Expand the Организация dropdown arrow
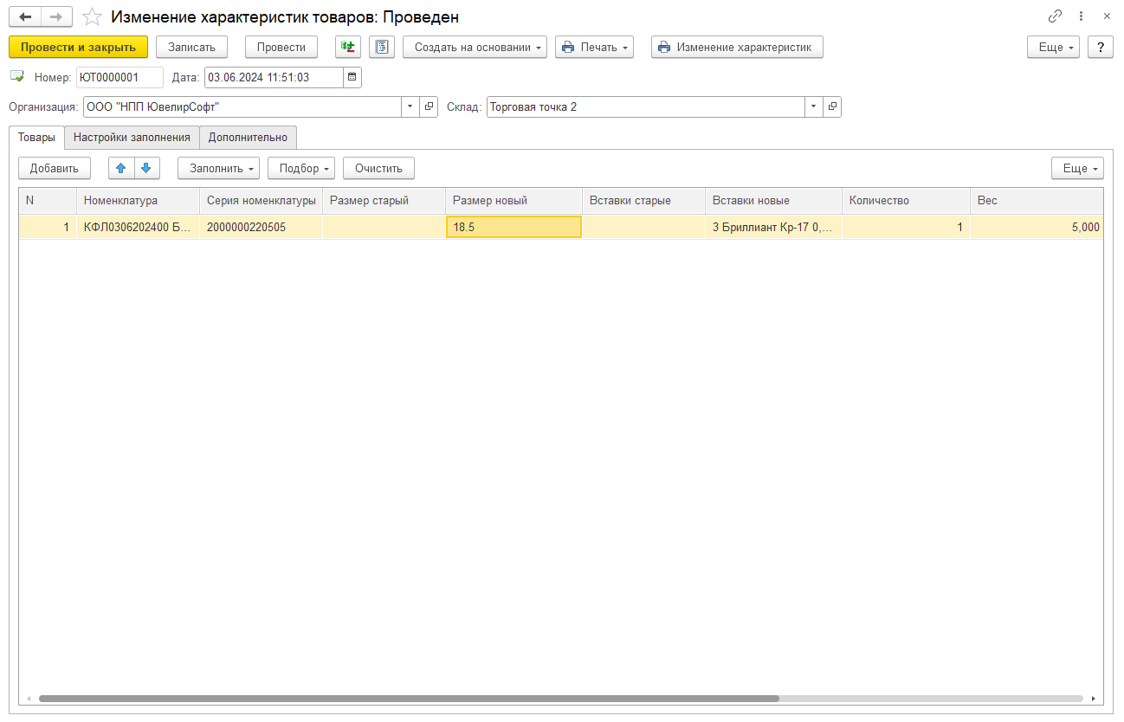The height and width of the screenshot is (722, 1124). click(411, 106)
